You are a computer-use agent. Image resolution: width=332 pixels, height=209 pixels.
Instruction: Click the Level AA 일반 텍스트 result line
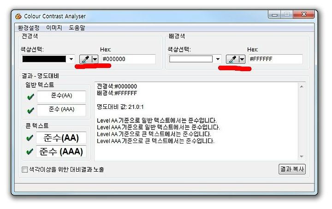pos(157,120)
